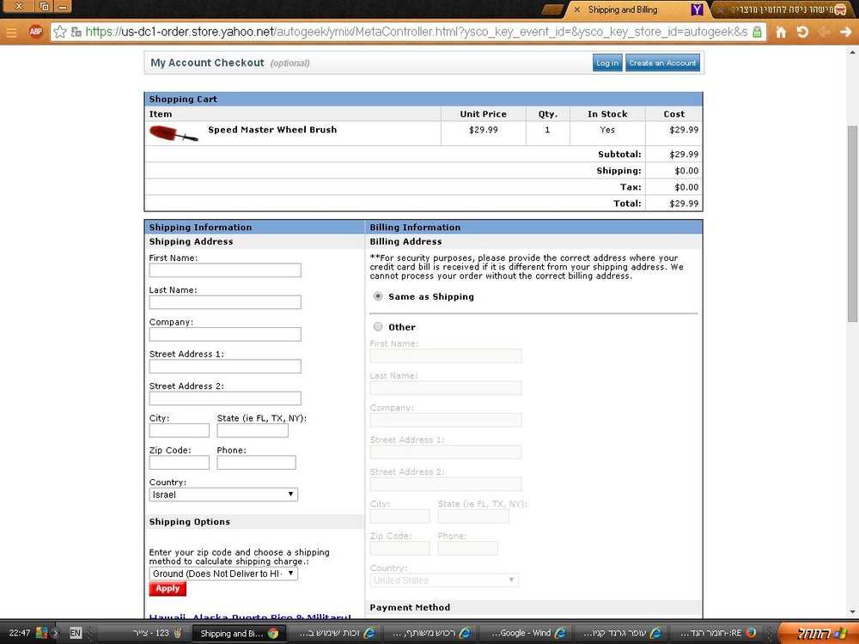The height and width of the screenshot is (644, 859).
Task: Focus the shipping Street Address 1 field
Action: (x=224, y=366)
